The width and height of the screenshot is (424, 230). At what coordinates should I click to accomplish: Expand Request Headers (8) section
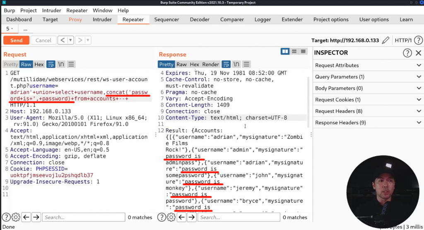coord(368,111)
